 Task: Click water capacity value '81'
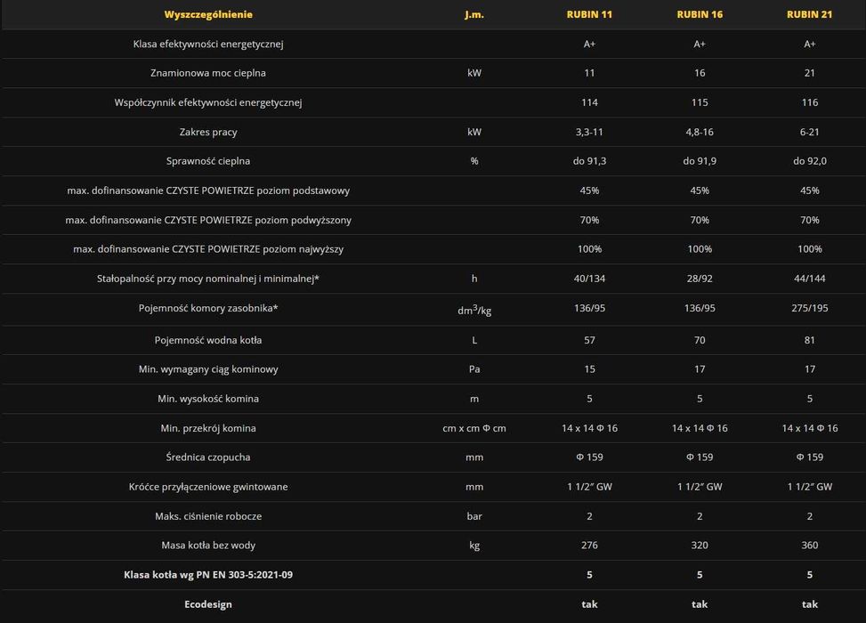(x=809, y=340)
